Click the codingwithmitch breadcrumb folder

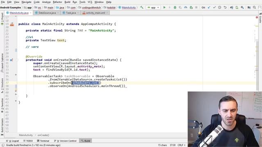[90, 7]
